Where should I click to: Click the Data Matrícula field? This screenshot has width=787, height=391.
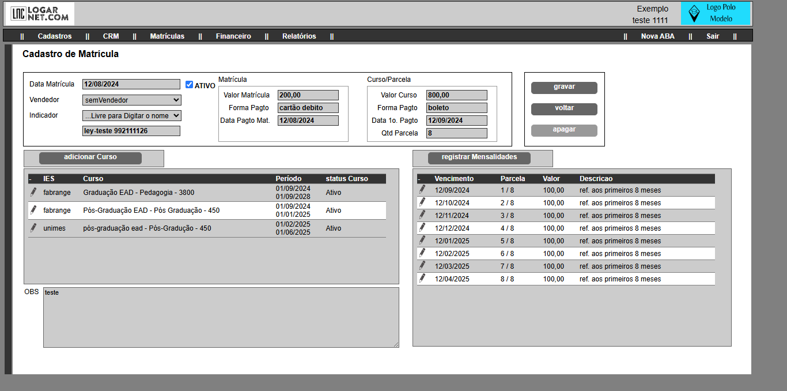[x=131, y=84]
